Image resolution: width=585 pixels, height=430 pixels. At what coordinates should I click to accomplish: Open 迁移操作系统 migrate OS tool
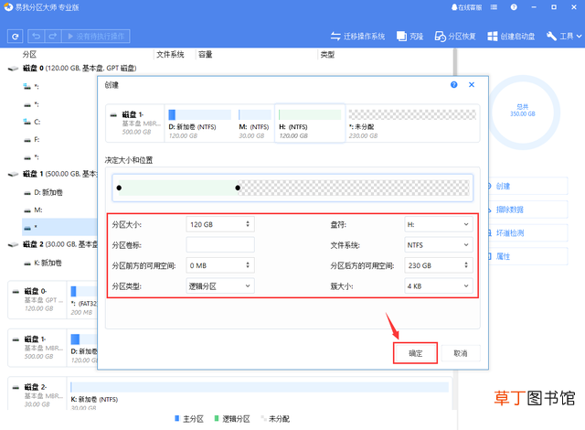(357, 37)
